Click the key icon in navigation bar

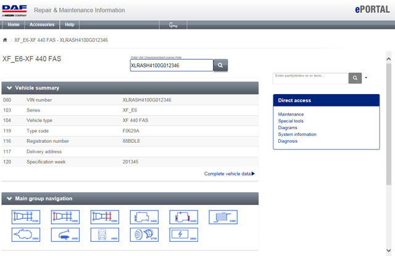pyautogui.click(x=173, y=25)
